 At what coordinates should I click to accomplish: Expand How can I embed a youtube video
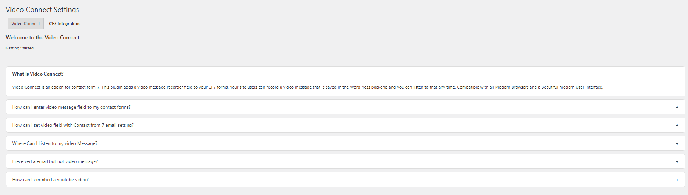pos(346,180)
